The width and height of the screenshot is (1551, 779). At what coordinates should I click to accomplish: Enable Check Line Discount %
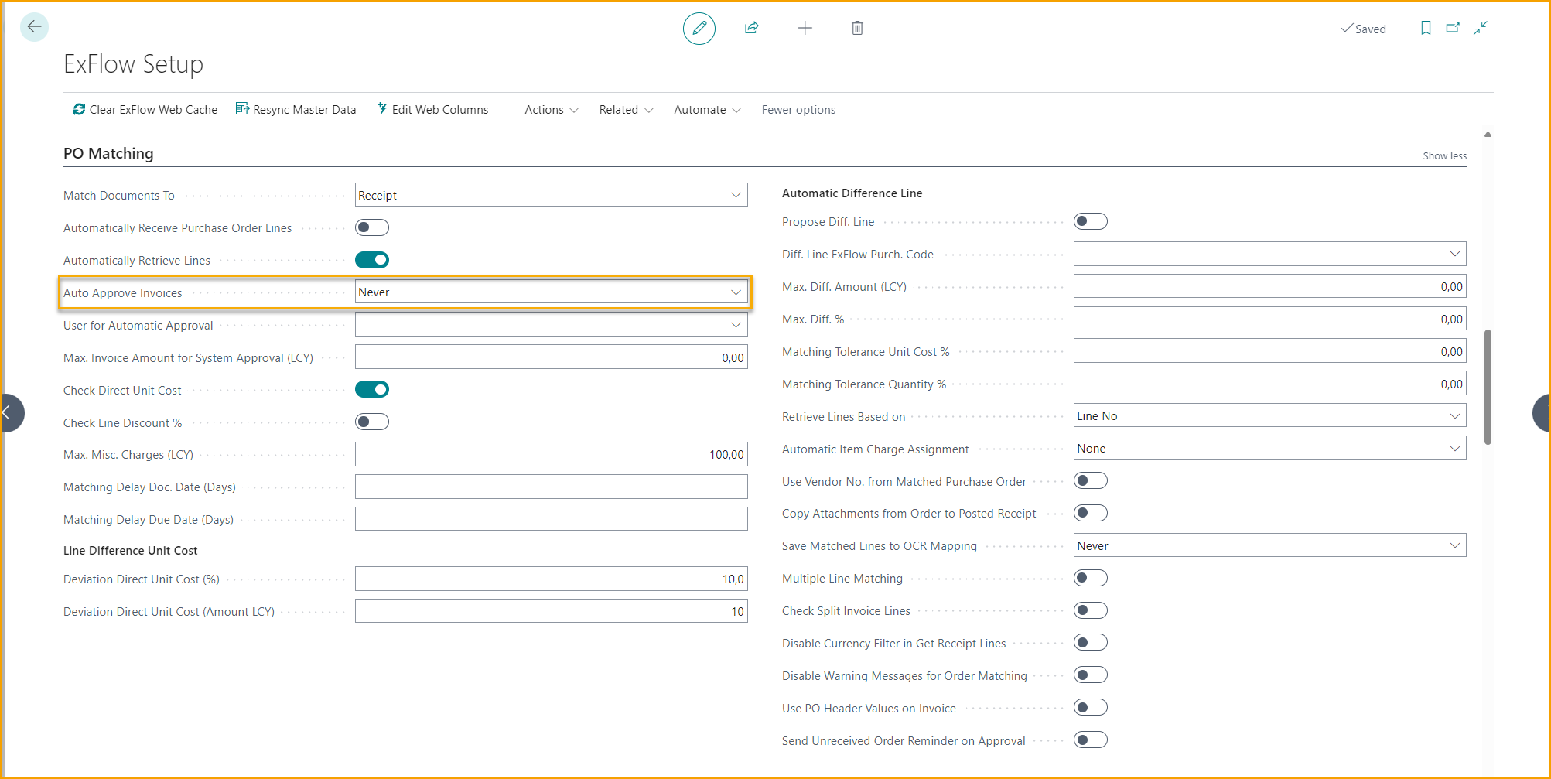pos(372,422)
